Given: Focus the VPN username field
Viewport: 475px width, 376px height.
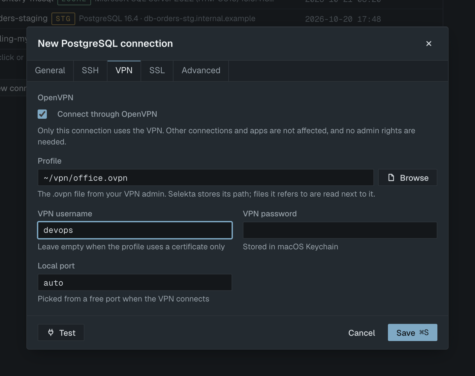Looking at the screenshot, I should tap(135, 230).
